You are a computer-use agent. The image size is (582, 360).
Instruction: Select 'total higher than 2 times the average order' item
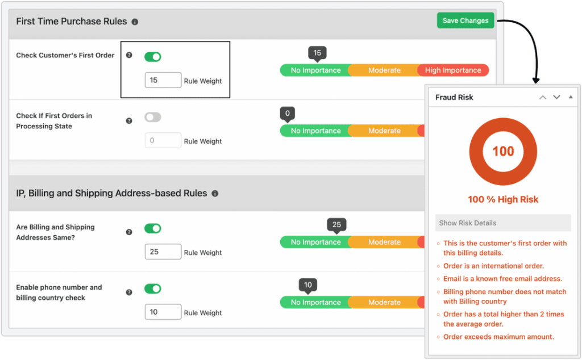pyautogui.click(x=504, y=319)
